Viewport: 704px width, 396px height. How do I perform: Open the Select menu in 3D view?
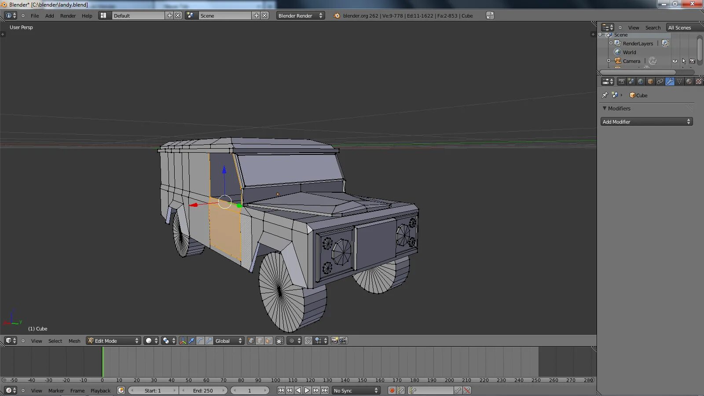click(55, 341)
